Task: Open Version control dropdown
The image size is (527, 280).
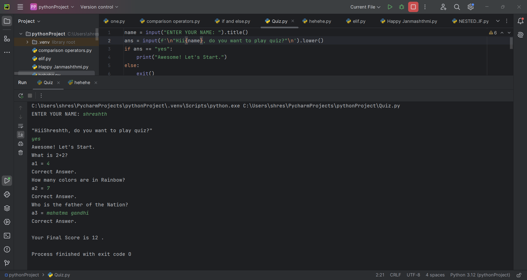Action: click(99, 7)
